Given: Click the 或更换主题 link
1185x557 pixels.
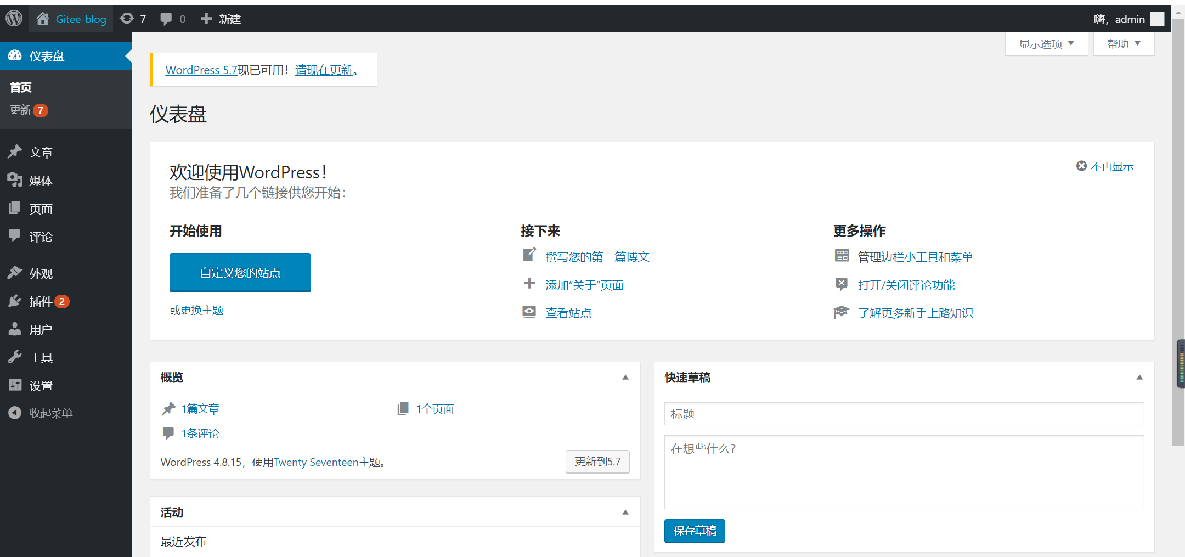Looking at the screenshot, I should click(196, 310).
